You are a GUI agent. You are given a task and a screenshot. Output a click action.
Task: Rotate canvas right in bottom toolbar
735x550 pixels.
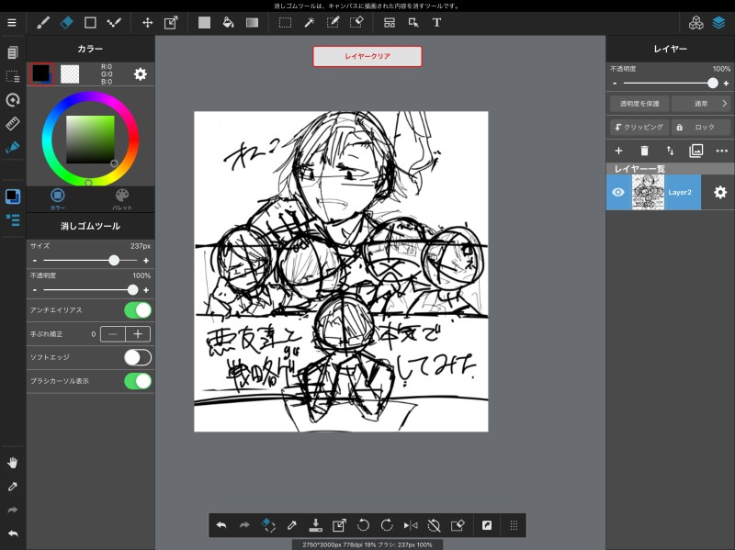pos(387,525)
